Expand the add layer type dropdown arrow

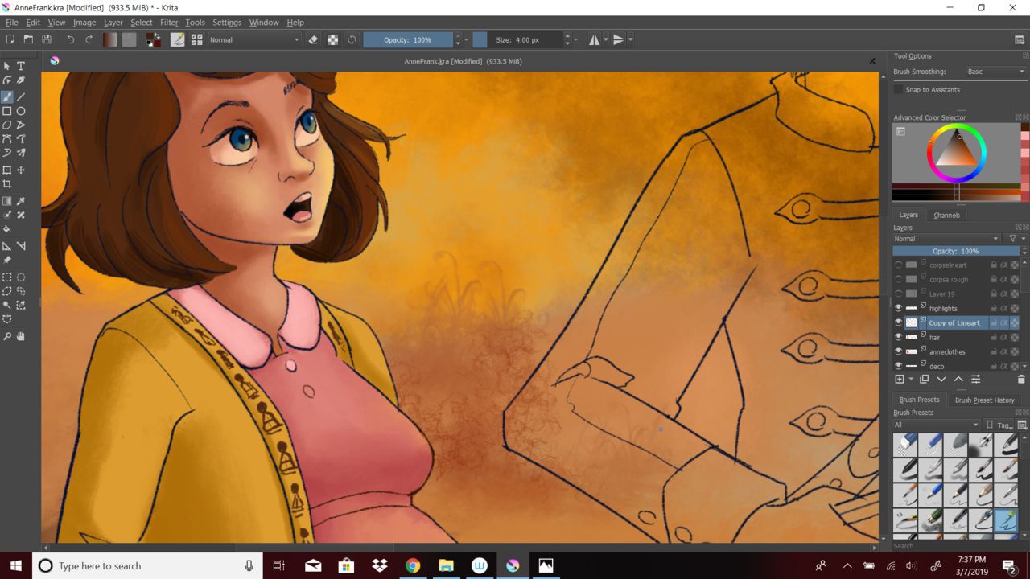click(x=911, y=379)
